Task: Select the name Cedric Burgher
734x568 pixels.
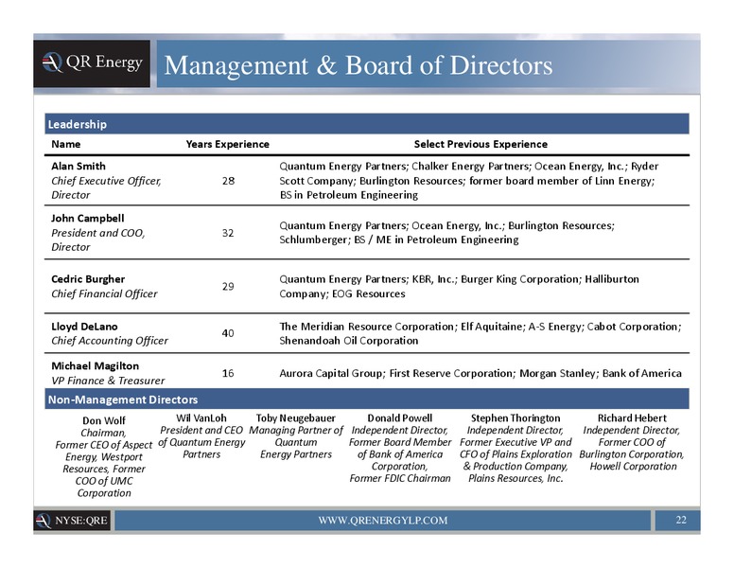Action: click(88, 279)
